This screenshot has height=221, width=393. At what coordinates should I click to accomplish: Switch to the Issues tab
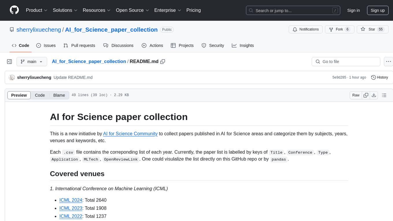tap(46, 45)
